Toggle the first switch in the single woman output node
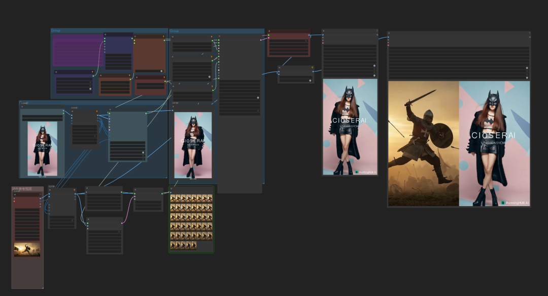Screen dimensions: 548x296 [x=374, y=66]
